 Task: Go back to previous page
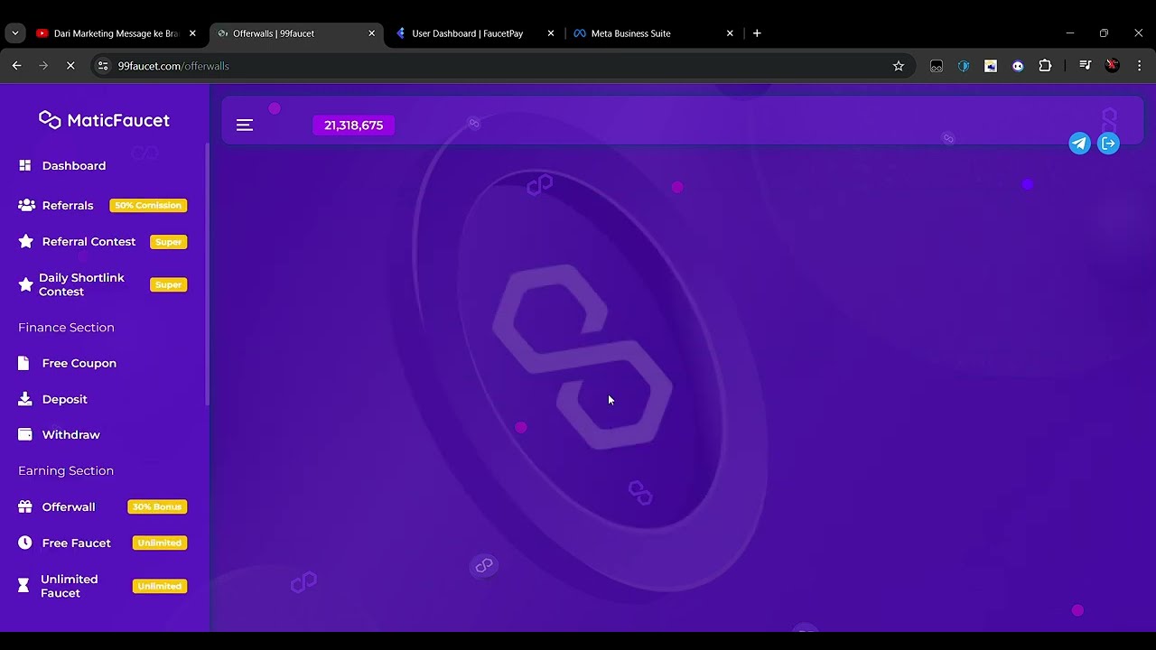point(16,66)
